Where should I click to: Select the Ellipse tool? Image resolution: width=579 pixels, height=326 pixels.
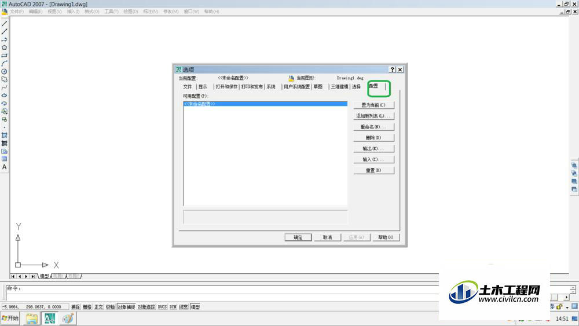(5, 96)
